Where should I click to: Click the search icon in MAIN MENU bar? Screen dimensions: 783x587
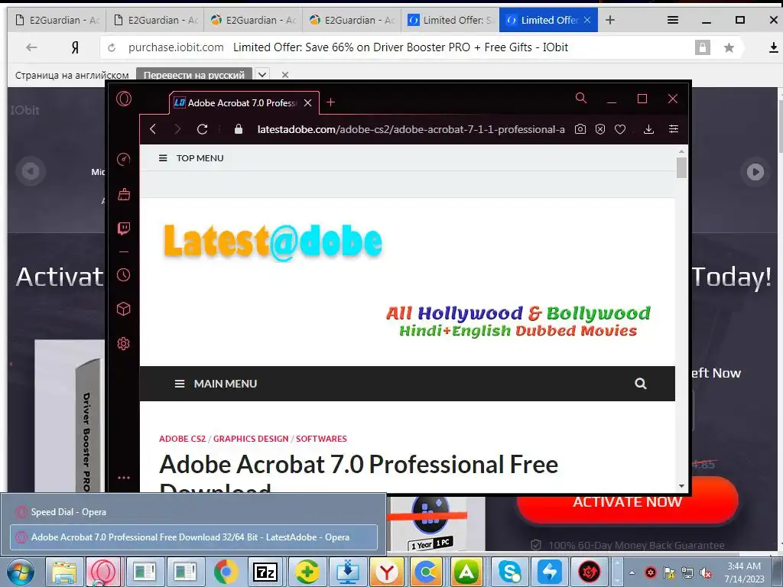click(x=641, y=384)
